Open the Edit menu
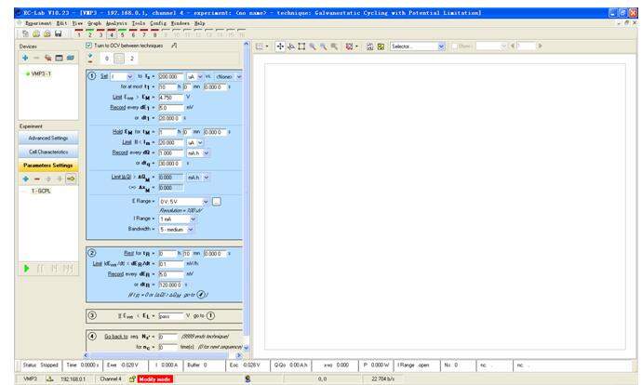This screenshot has width=642, height=385. (x=61, y=23)
